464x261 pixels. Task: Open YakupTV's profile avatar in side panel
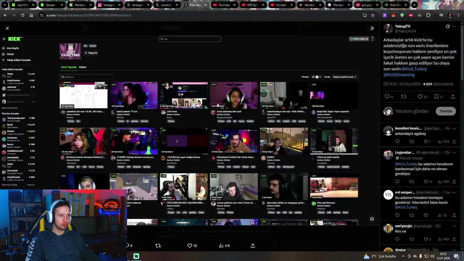coord(388,29)
